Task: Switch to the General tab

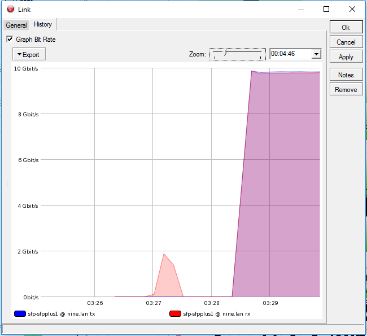Action: pyautogui.click(x=16, y=25)
